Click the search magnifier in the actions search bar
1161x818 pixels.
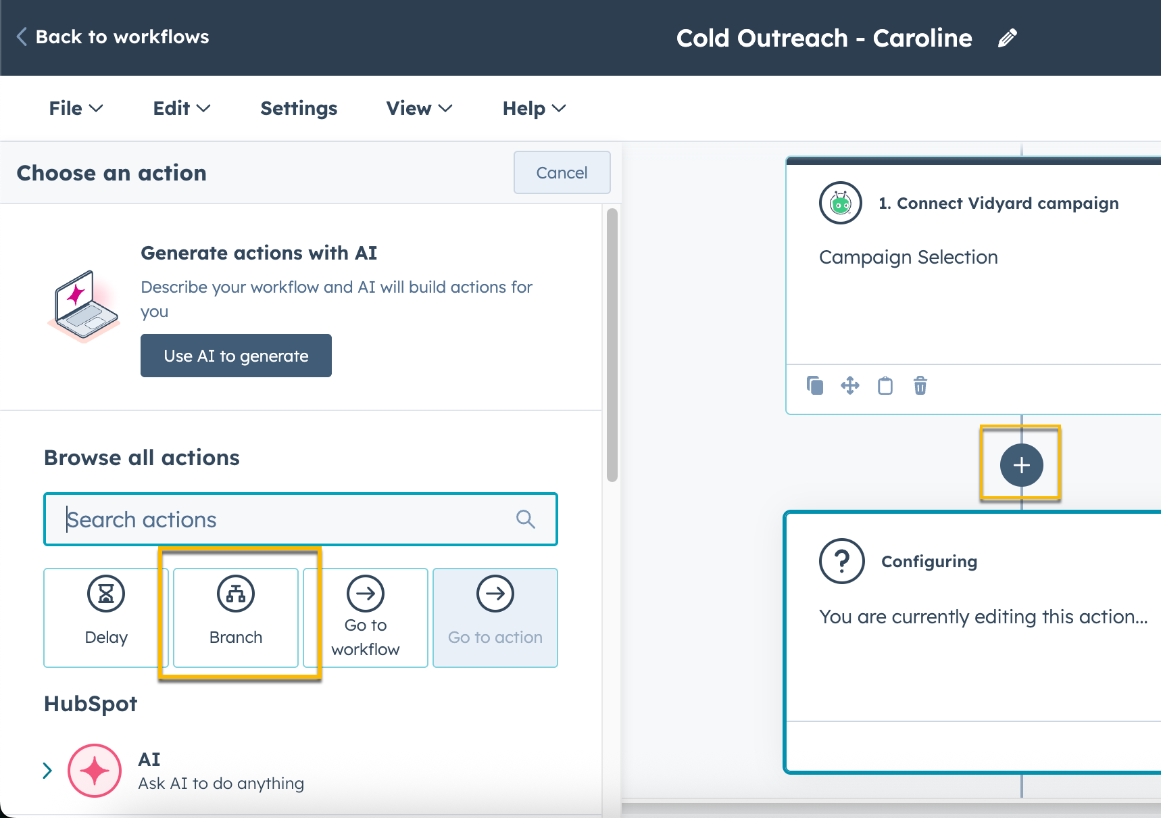click(525, 519)
